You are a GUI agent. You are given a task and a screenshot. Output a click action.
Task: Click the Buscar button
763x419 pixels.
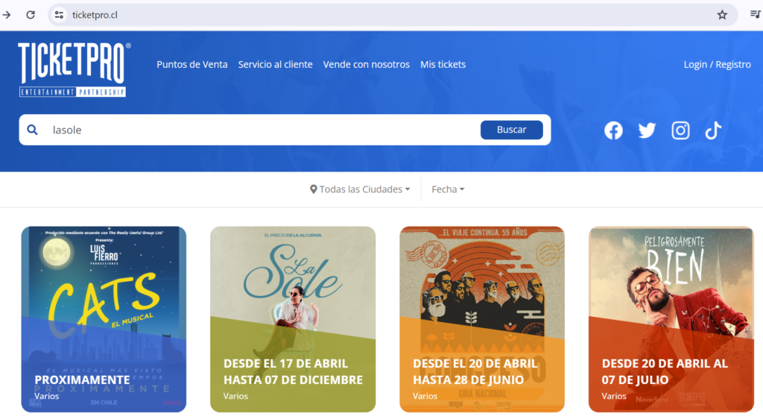tap(511, 130)
